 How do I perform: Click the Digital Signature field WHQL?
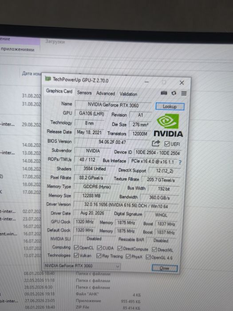pyautogui.click(x=161, y=215)
